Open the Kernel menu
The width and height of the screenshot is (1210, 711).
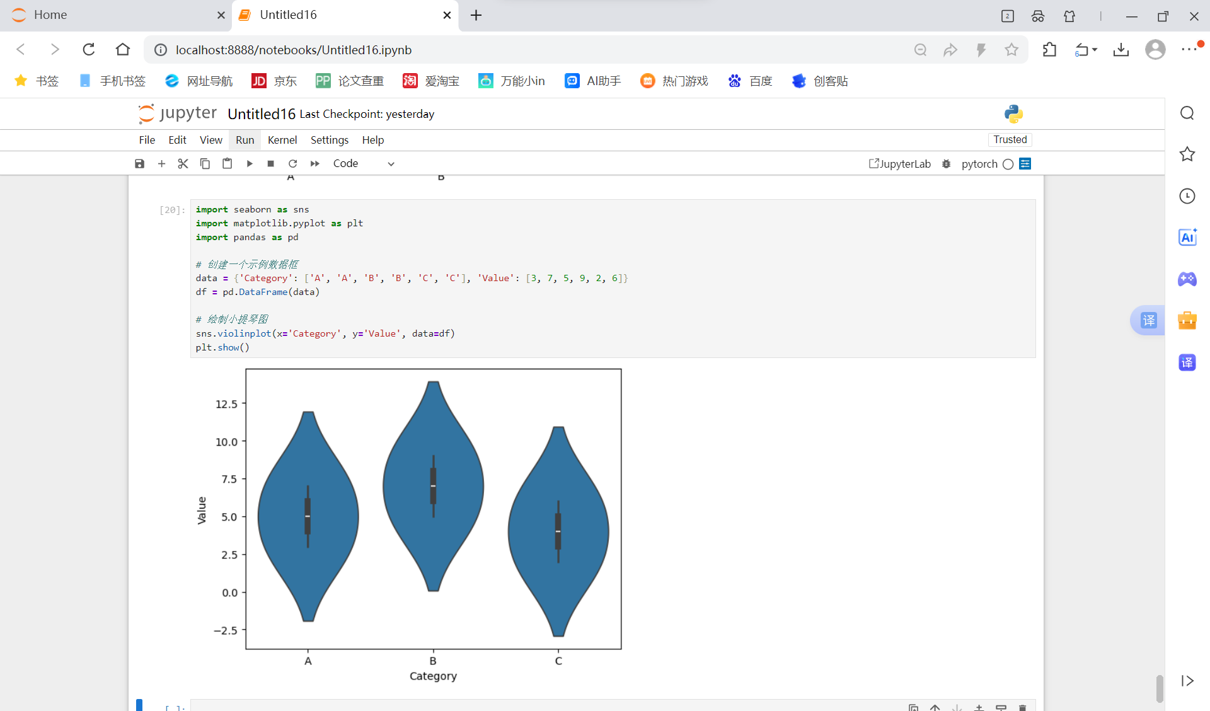(282, 140)
